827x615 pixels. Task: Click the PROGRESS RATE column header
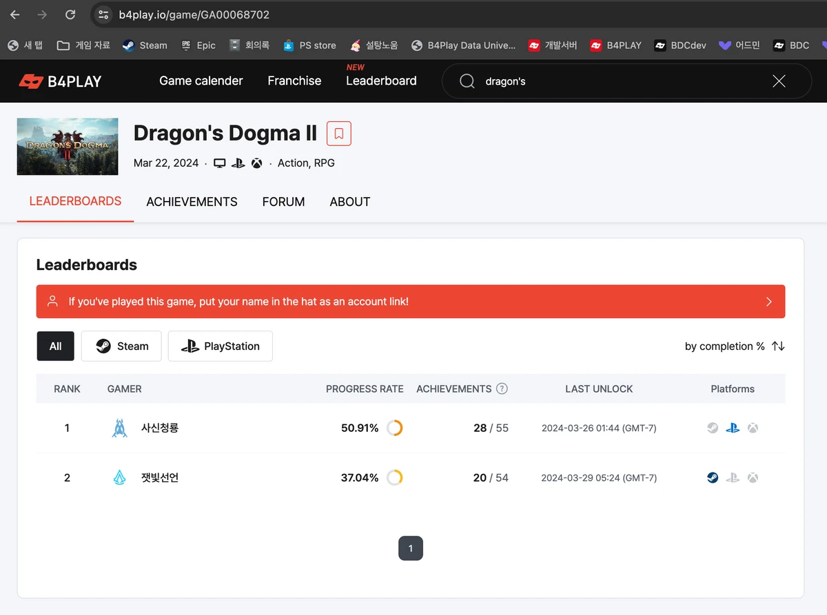pyautogui.click(x=365, y=388)
